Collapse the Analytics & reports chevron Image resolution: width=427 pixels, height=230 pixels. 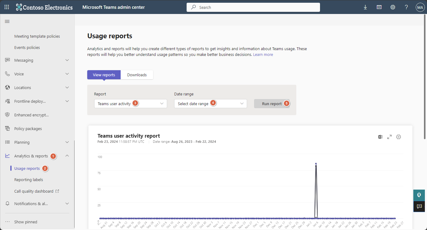point(67,156)
